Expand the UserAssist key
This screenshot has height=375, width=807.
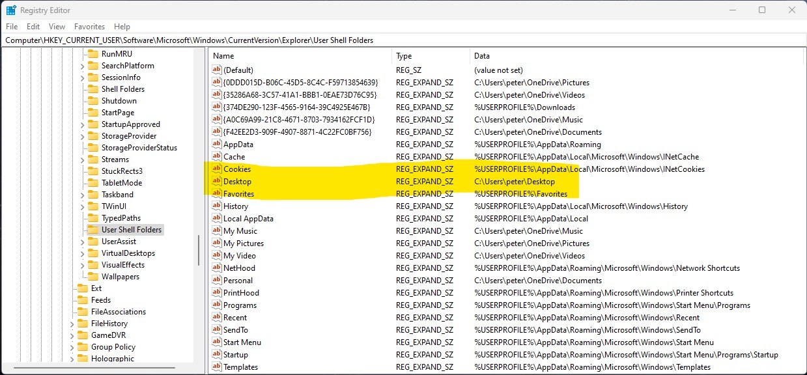tap(82, 242)
